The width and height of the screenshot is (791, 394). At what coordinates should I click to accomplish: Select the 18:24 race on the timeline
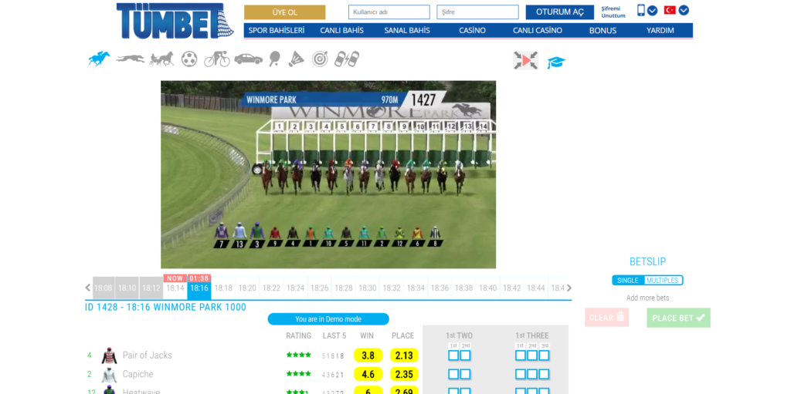(x=295, y=288)
